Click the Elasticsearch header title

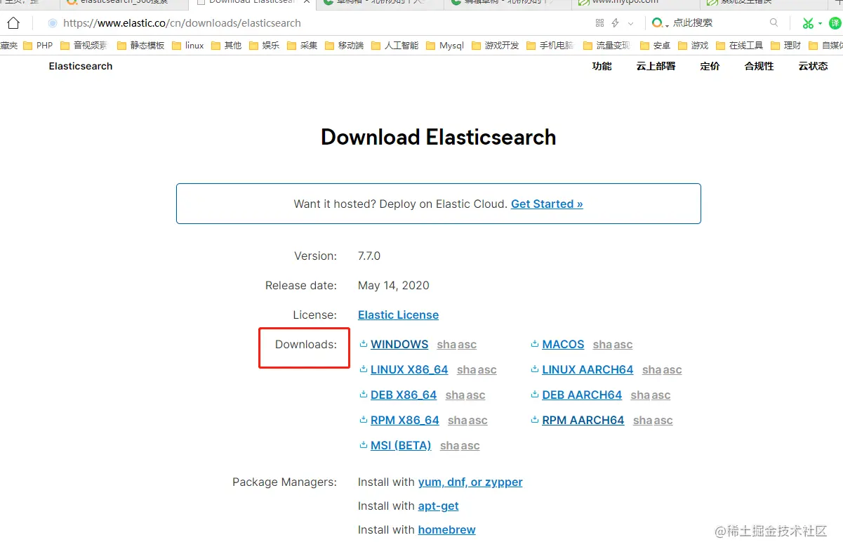tap(81, 66)
